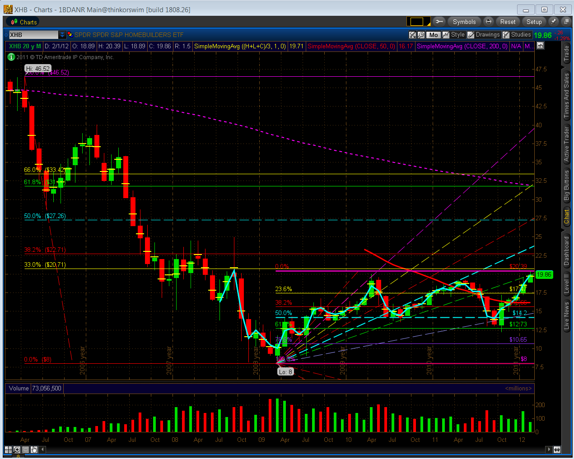Click the <millions> volume unit label
This screenshot has height=459, width=574.
pyautogui.click(x=518, y=388)
